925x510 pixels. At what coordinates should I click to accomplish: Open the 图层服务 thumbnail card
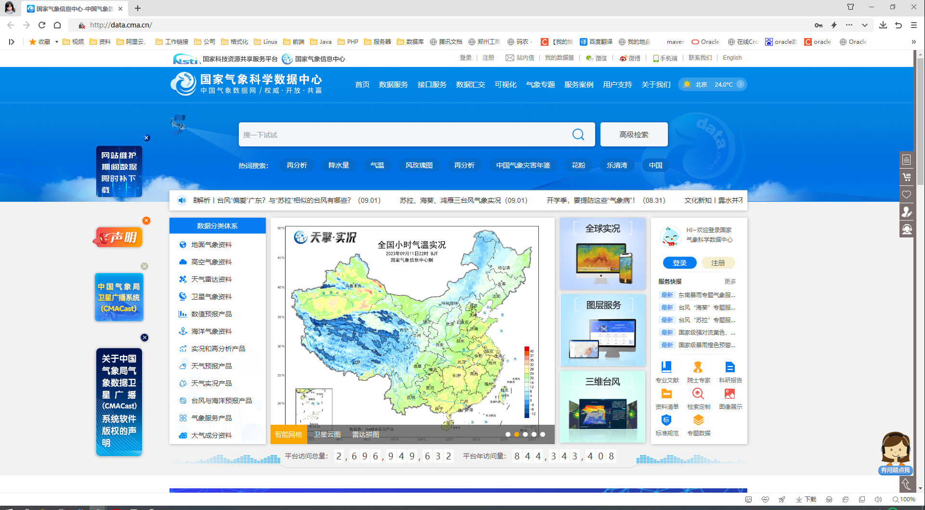[602, 330]
